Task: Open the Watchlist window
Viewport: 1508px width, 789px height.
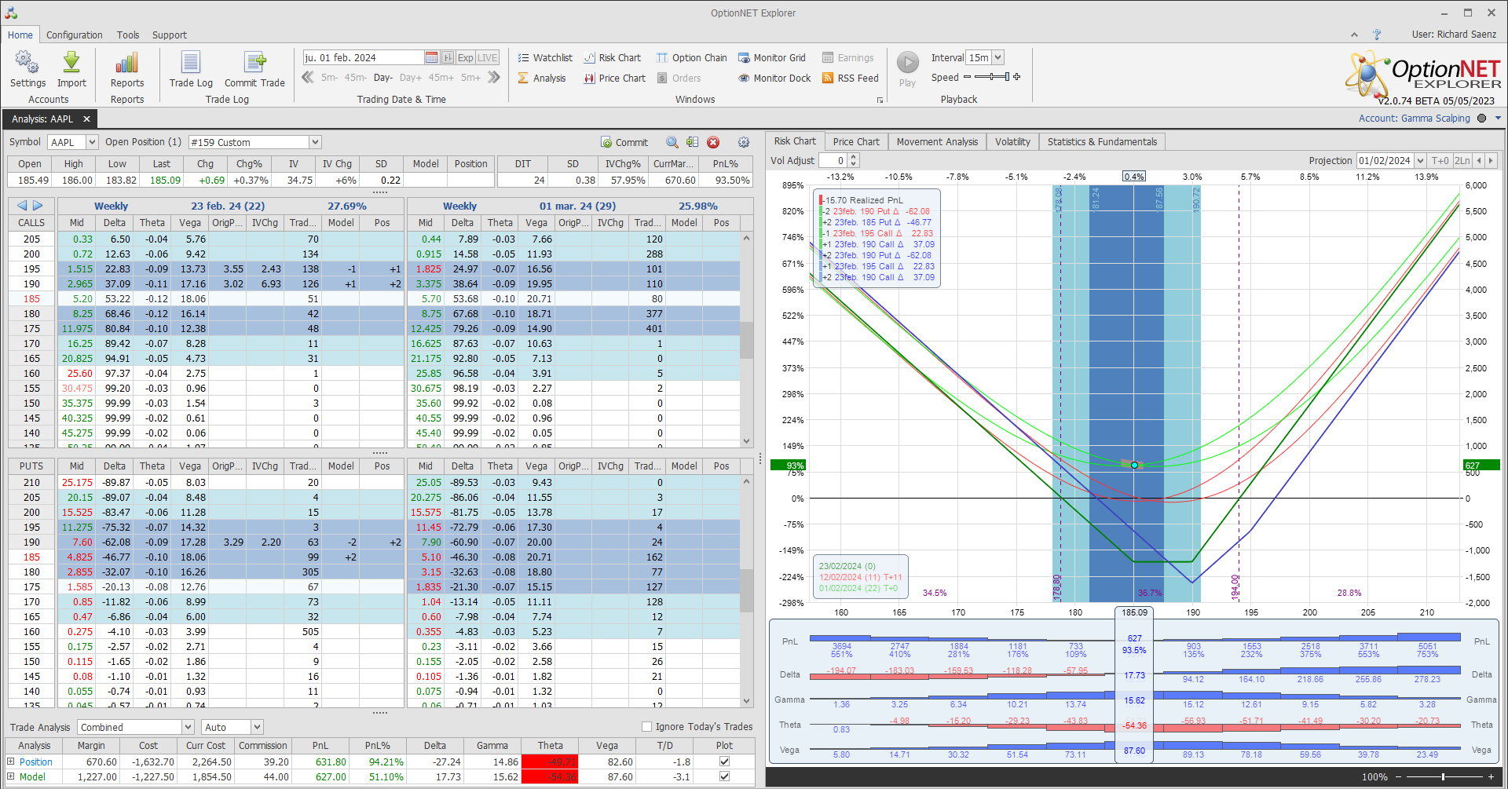Action: pos(545,57)
